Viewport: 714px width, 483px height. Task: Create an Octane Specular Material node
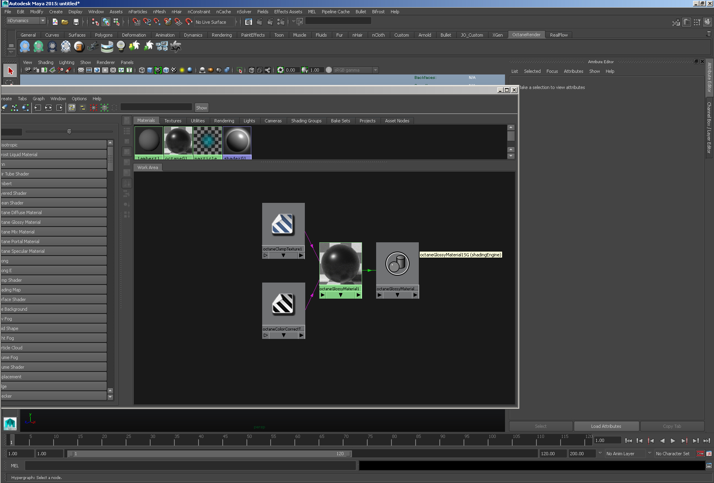(54, 251)
